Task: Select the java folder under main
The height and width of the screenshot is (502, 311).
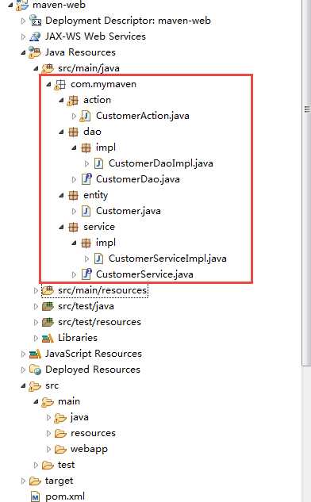Action: pyautogui.click(x=79, y=417)
